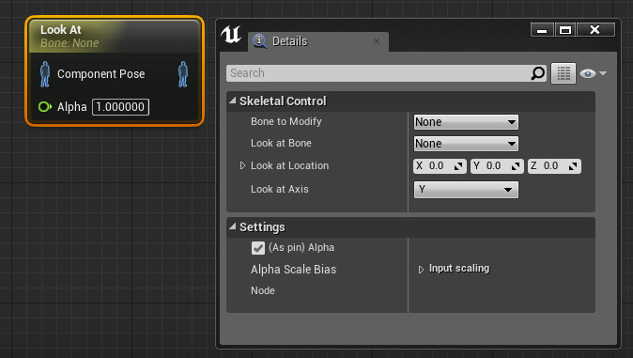
Task: Click the Look at Location Z field
Action: click(555, 166)
